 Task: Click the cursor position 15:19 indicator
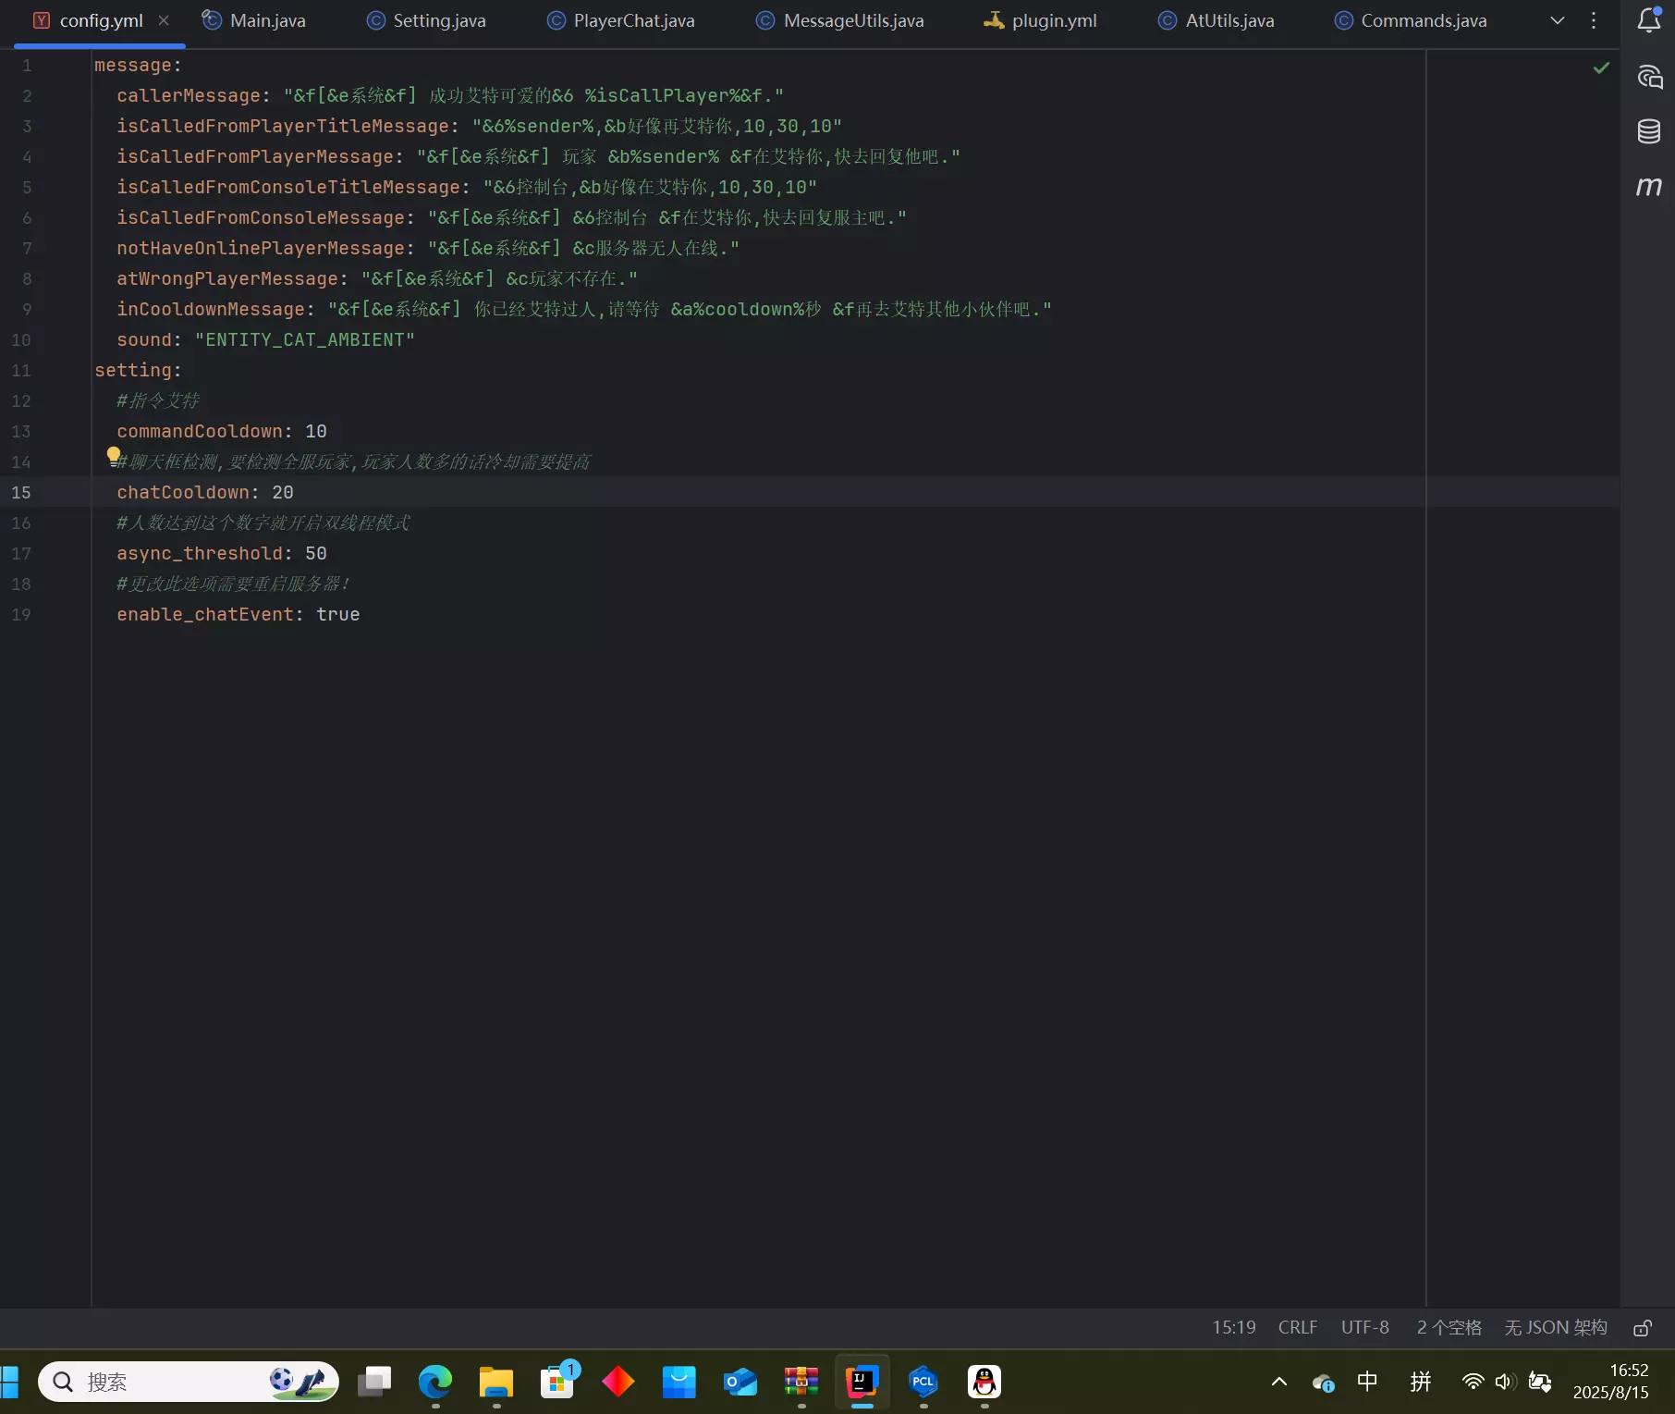click(x=1234, y=1327)
